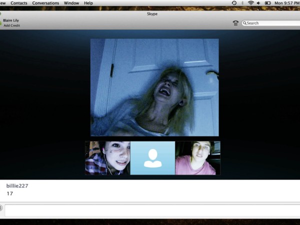Select the main large video feed
This screenshot has width=300, height=225.
click(x=154, y=87)
